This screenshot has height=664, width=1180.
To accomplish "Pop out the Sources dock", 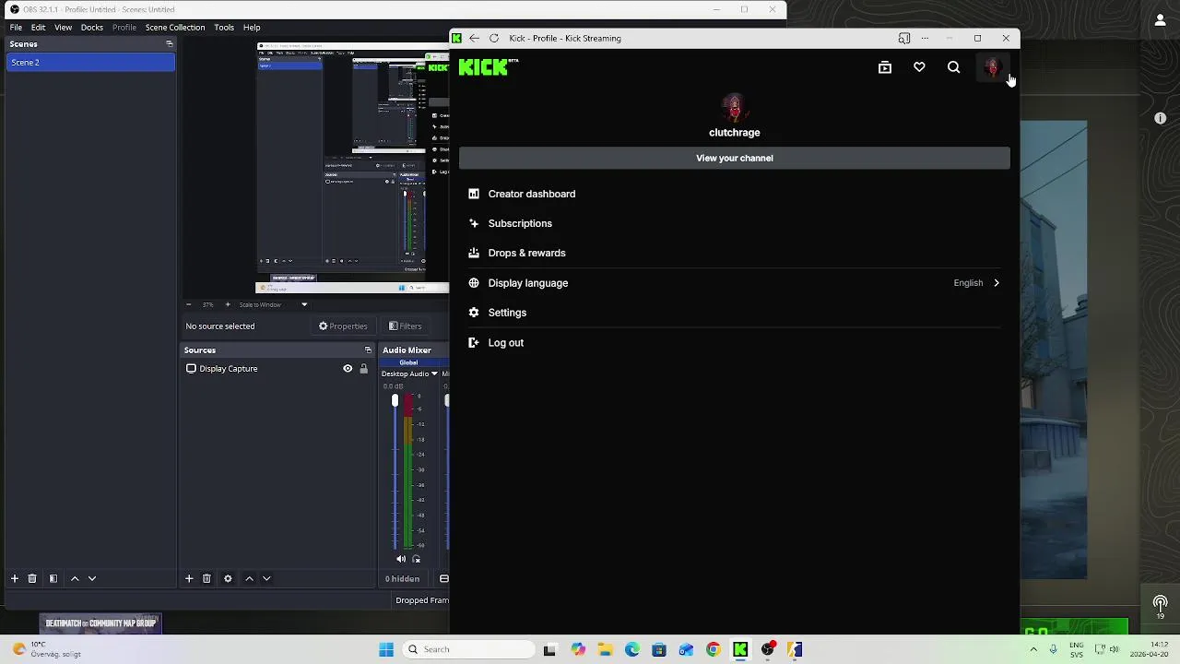I will click(x=368, y=350).
